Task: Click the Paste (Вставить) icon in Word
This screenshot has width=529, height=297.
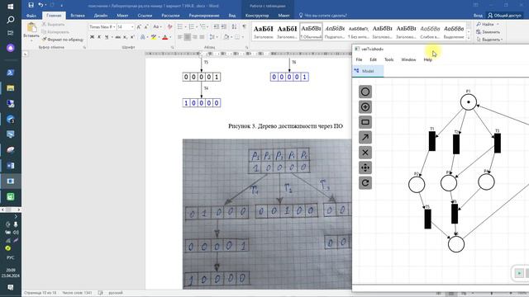Action: pos(31,27)
